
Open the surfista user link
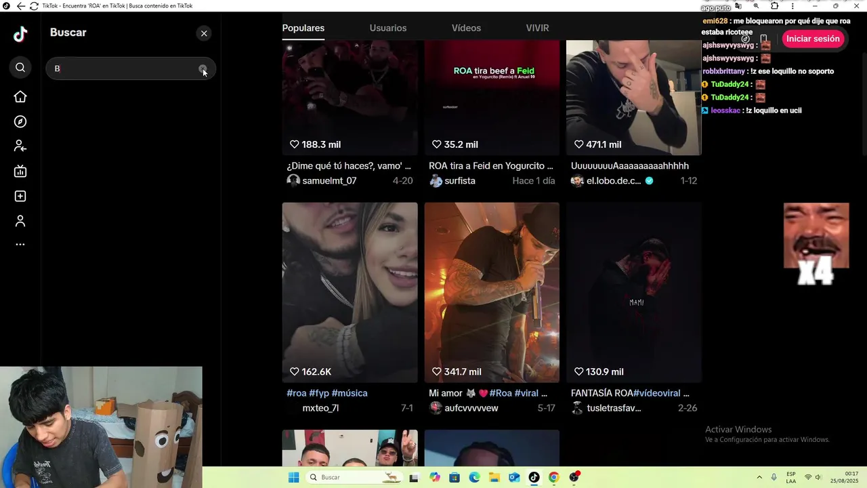460,181
